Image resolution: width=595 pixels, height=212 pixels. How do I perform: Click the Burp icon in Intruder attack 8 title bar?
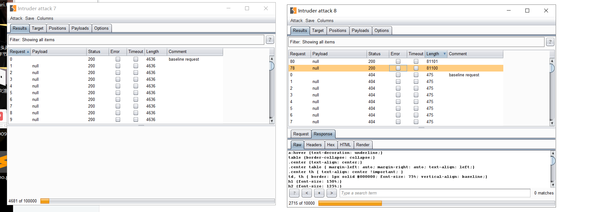point(293,11)
